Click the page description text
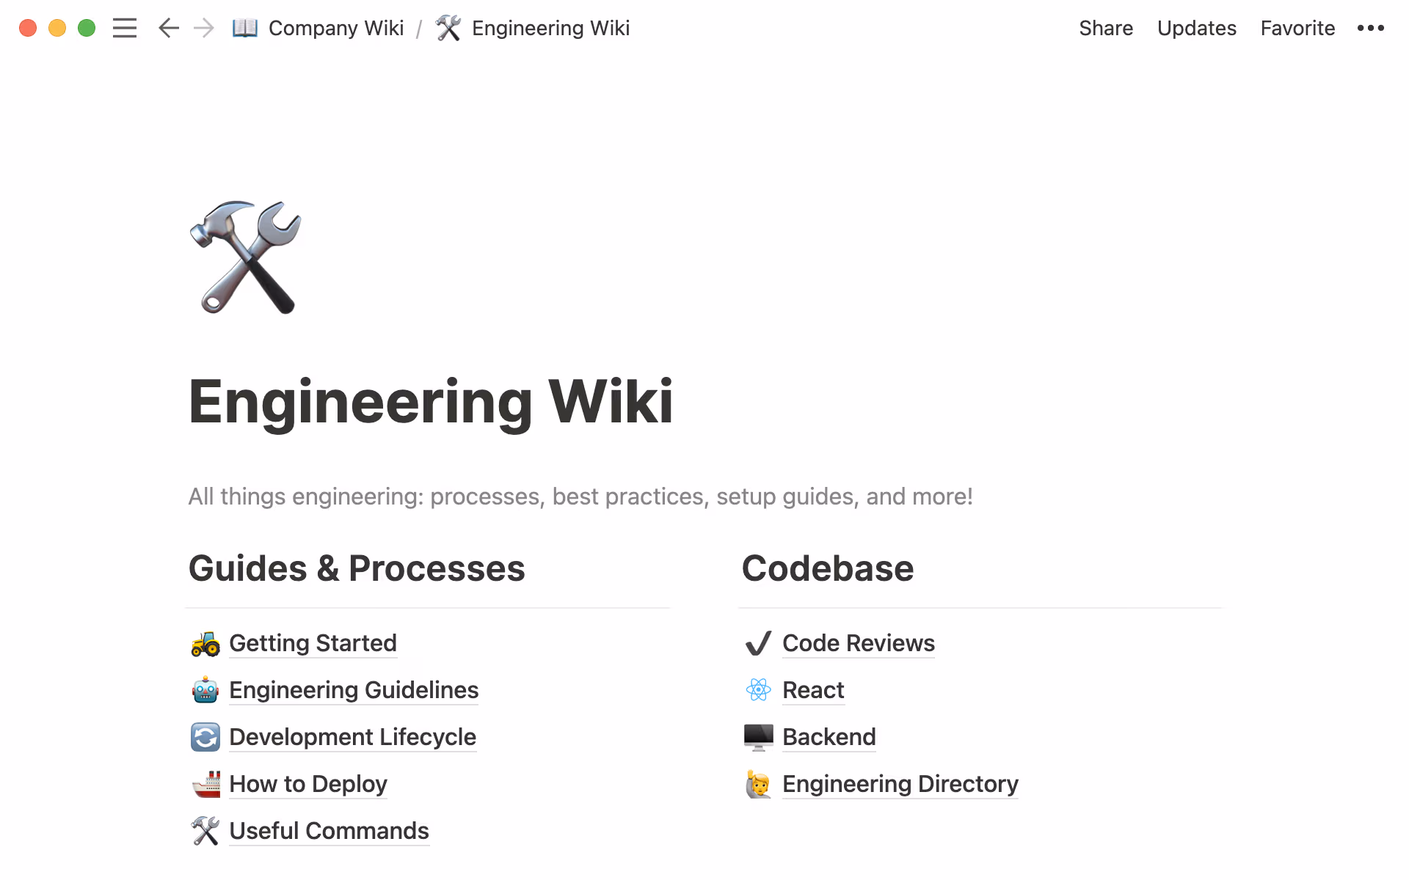This screenshot has width=1409, height=880. 580,496
